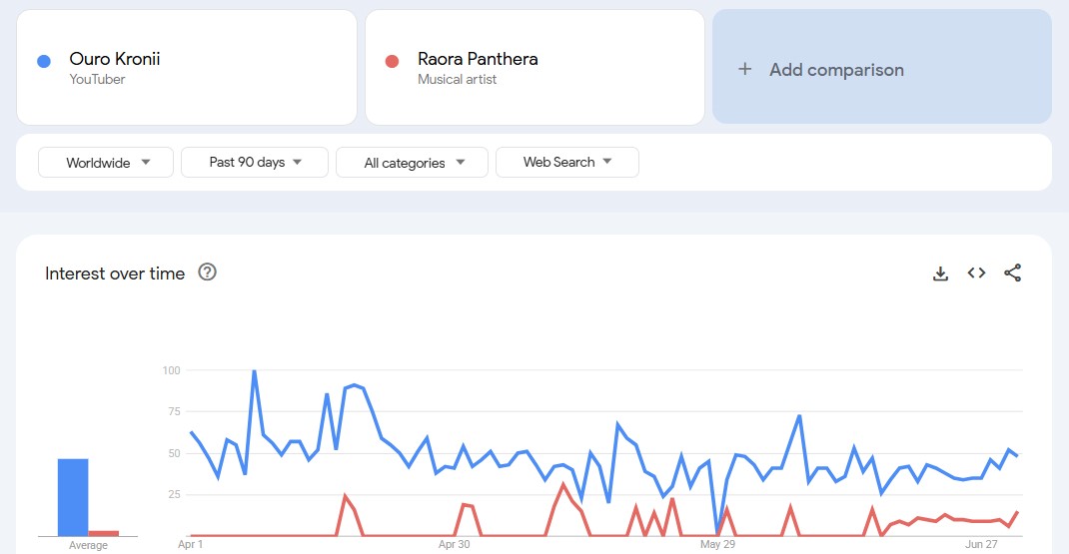This screenshot has width=1069, height=554.
Task: Click the red dot beside Raora Panthera
Action: [x=392, y=61]
